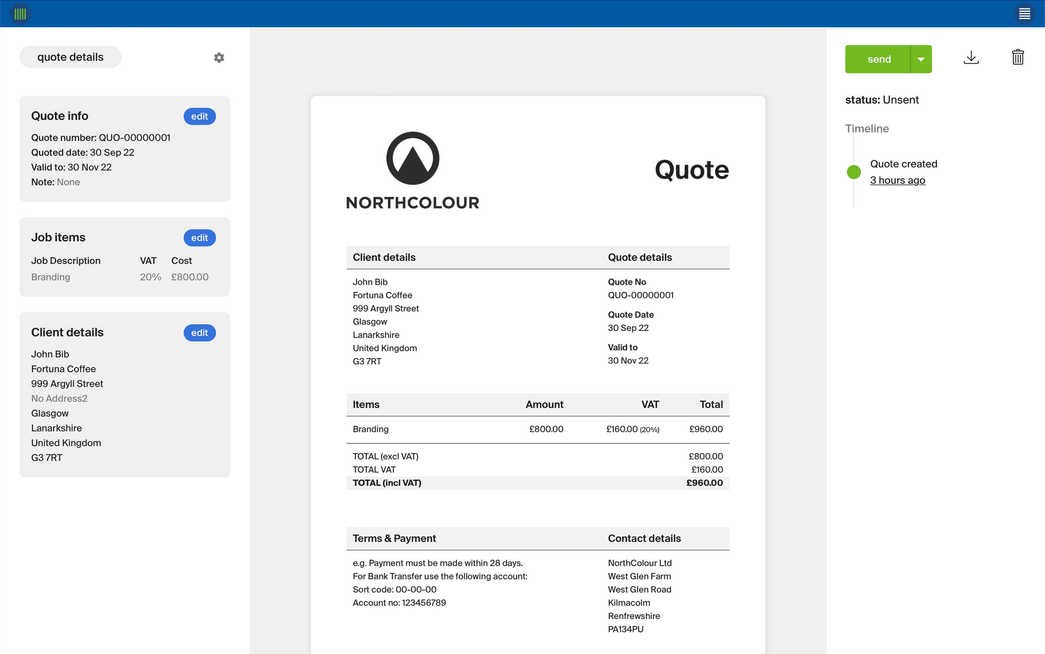The width and height of the screenshot is (1045, 654).
Task: Expand the Timeline section
Action: [x=867, y=128]
